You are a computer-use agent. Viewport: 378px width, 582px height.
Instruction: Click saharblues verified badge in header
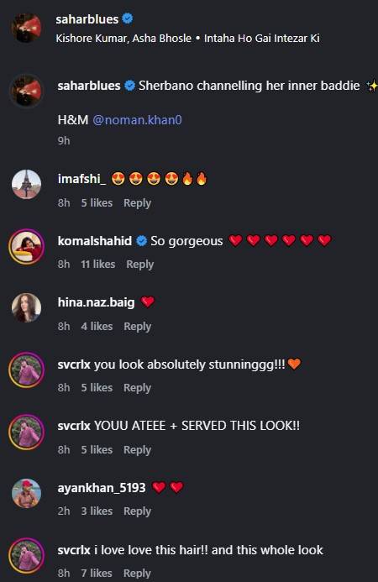tap(128, 18)
